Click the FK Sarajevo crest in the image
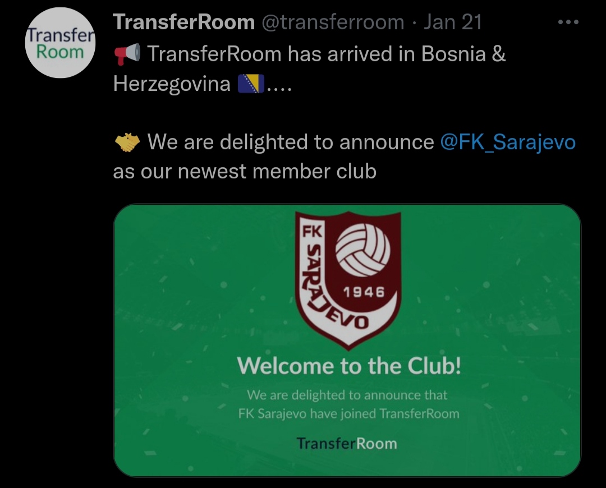 (x=348, y=280)
